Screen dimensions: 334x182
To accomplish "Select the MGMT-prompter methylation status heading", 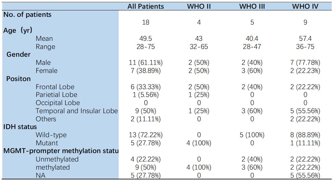I will tap(61, 151).
